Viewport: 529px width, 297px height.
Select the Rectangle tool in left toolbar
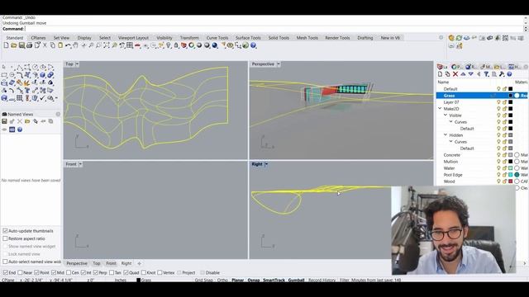4,75
